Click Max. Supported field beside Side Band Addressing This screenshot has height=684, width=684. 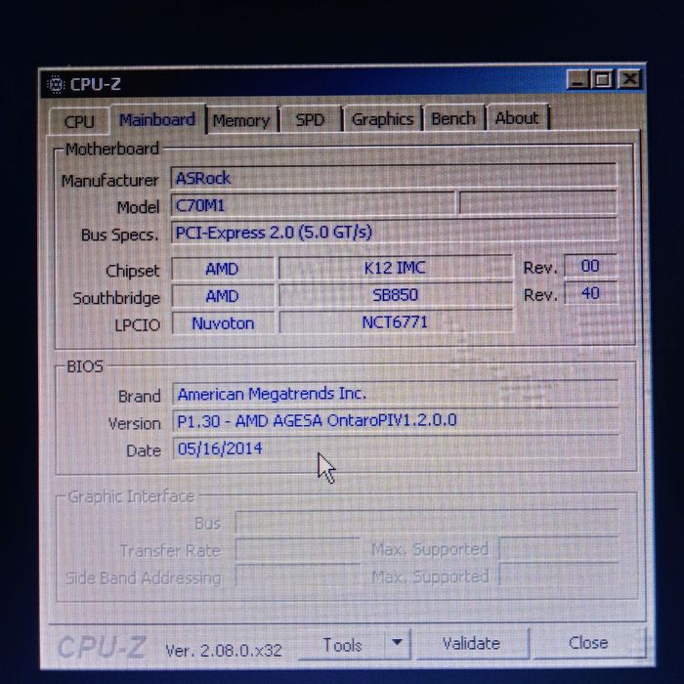[x=559, y=576]
